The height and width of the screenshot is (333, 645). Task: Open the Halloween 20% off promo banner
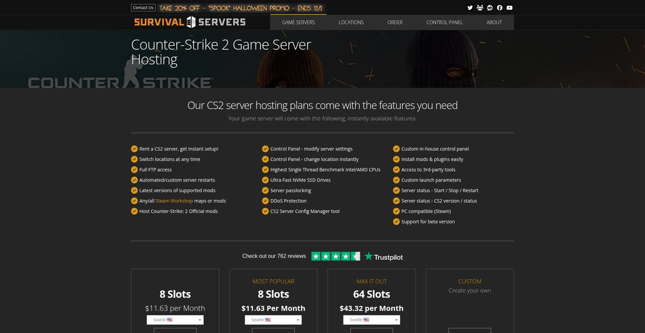pos(242,8)
